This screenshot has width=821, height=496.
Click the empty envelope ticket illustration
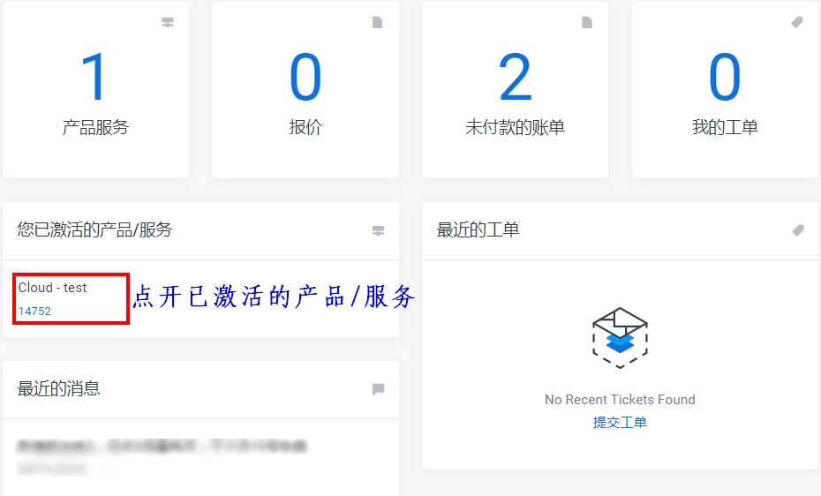pos(620,332)
